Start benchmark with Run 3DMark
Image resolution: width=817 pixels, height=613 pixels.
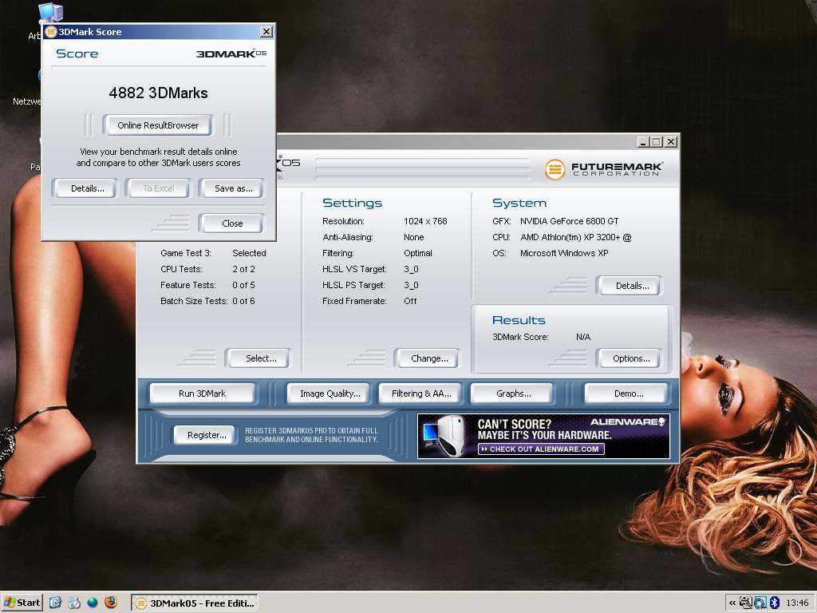click(x=202, y=394)
